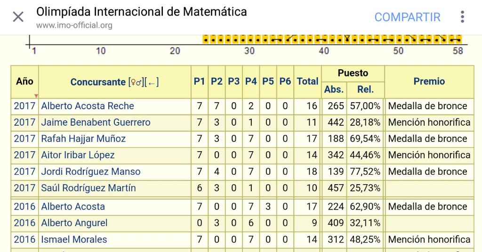Open Ismael Morales contestant page

click(74, 239)
